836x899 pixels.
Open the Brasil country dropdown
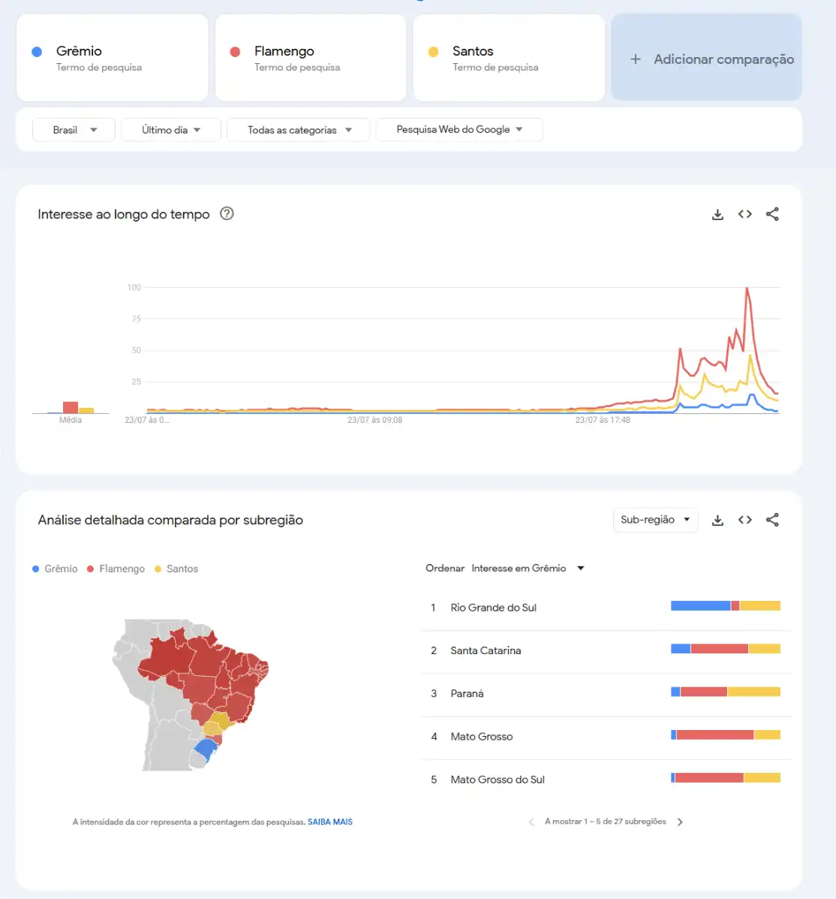(x=74, y=130)
